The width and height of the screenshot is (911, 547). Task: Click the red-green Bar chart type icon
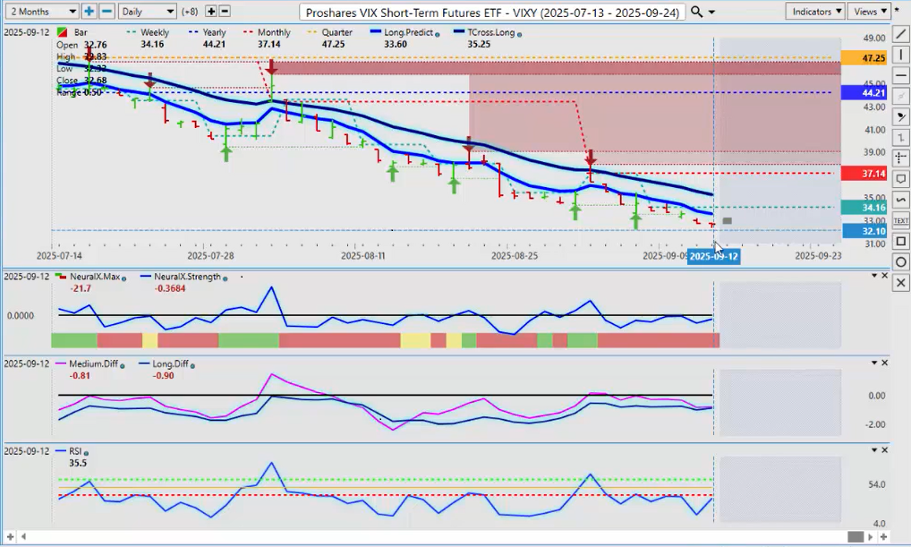(x=62, y=32)
